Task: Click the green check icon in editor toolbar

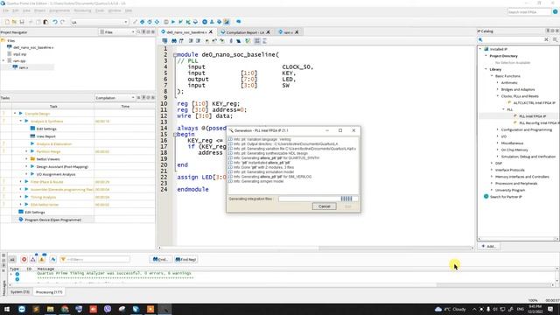Action: pos(248,41)
